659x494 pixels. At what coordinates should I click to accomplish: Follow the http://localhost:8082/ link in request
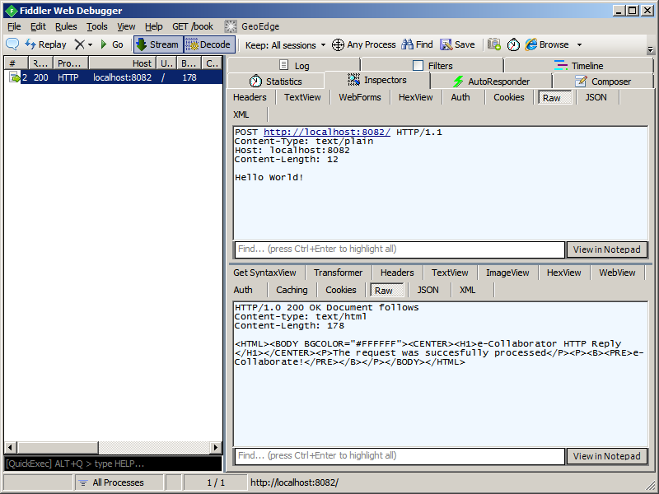pos(327,132)
